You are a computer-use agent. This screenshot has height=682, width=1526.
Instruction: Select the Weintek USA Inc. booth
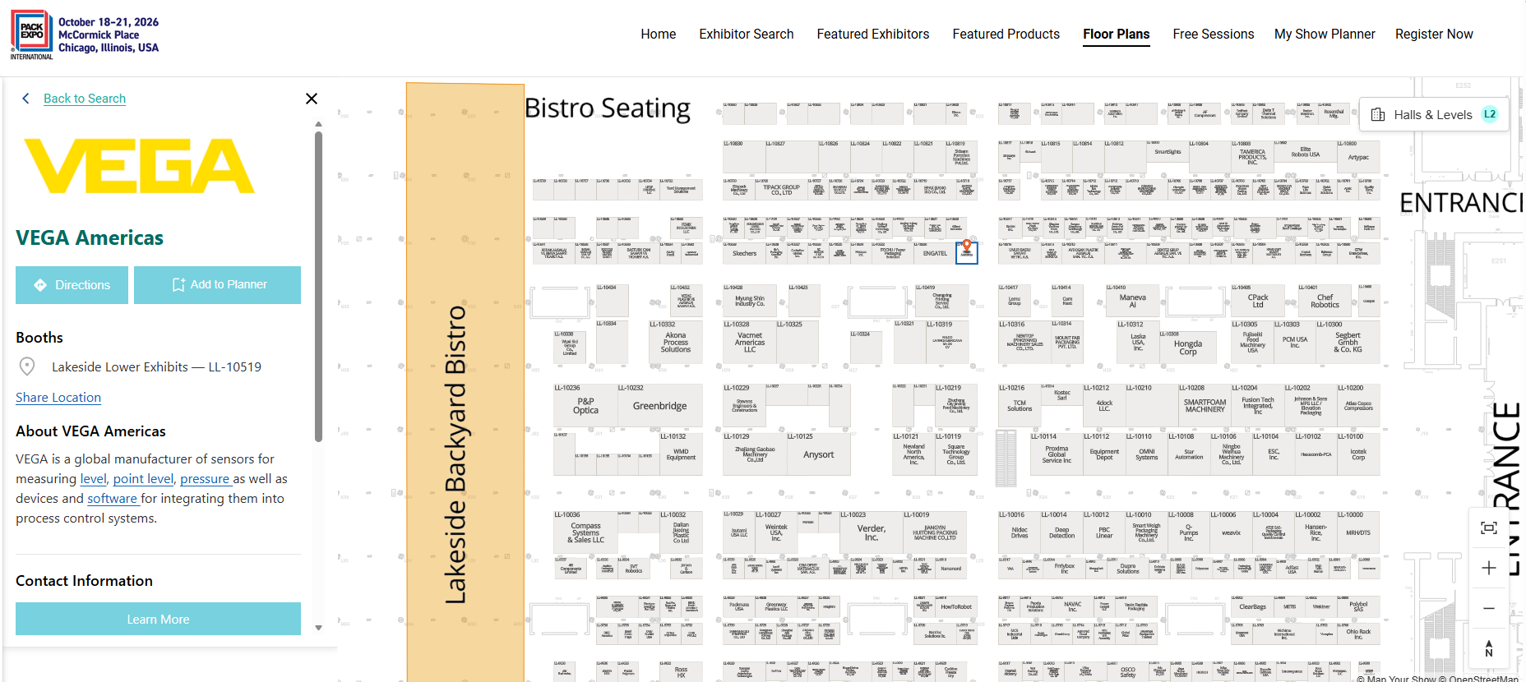click(x=776, y=532)
